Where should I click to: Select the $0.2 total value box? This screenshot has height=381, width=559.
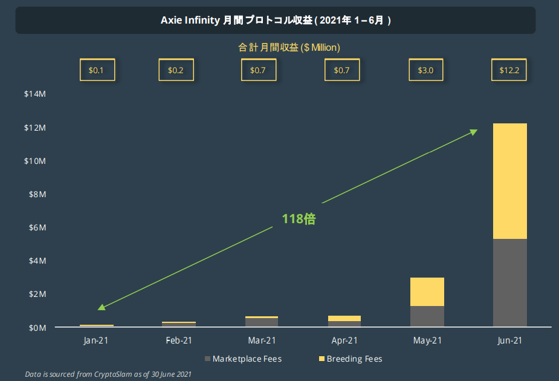[x=176, y=70]
